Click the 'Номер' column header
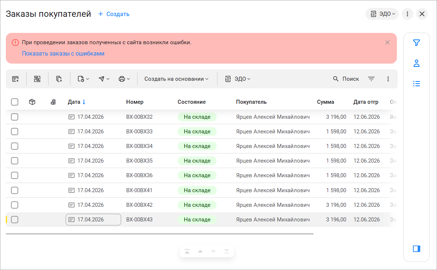Screen dimensions: 437x270 pos(135,102)
